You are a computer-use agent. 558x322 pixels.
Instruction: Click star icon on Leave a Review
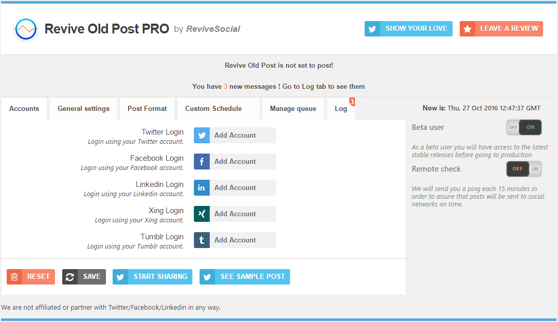(467, 29)
